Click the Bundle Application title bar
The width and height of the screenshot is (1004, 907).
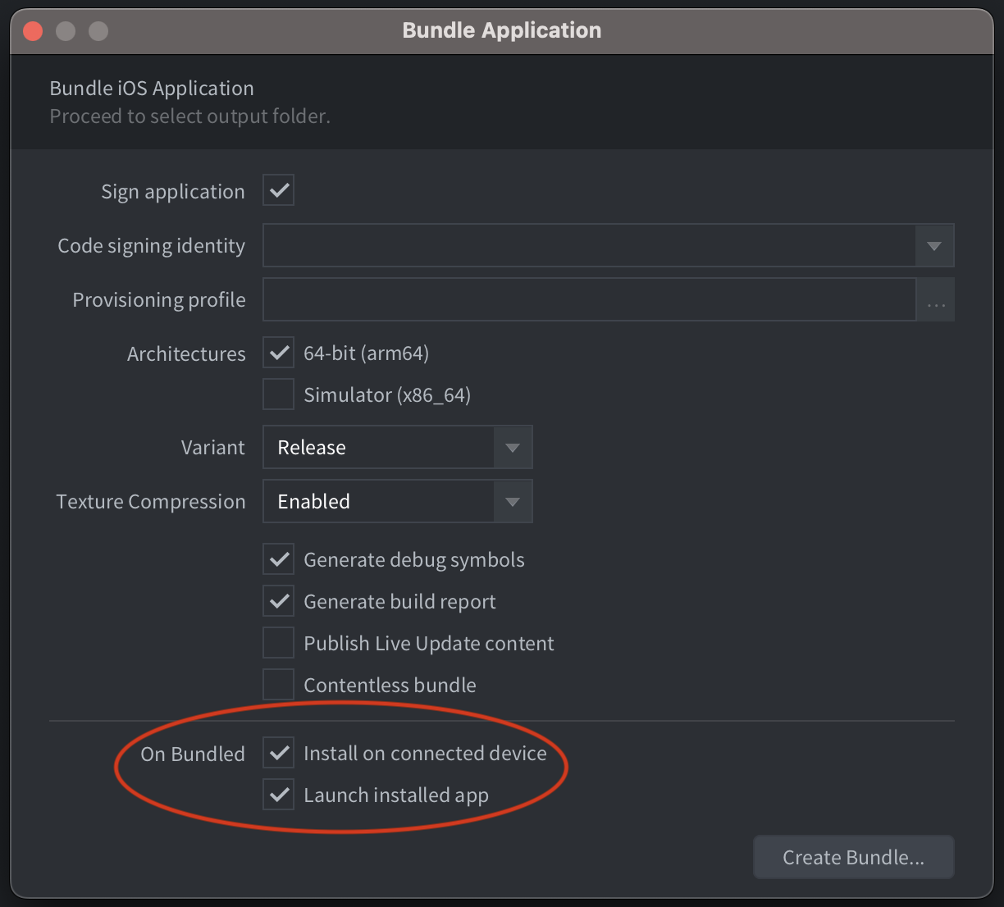[x=501, y=30]
